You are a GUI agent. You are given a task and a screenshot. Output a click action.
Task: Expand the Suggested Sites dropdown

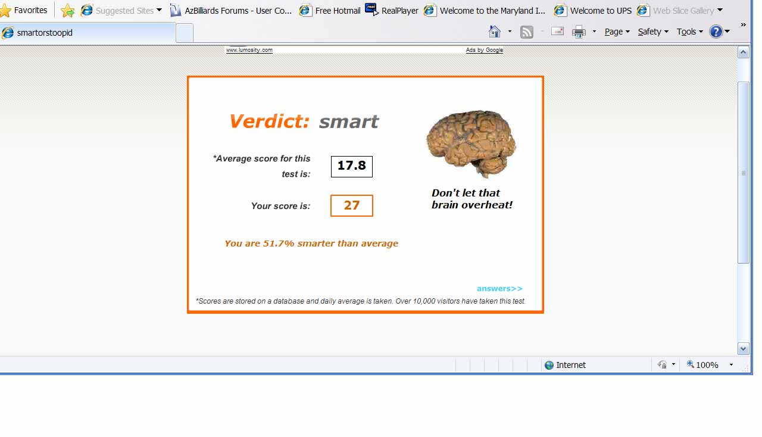[x=159, y=10]
